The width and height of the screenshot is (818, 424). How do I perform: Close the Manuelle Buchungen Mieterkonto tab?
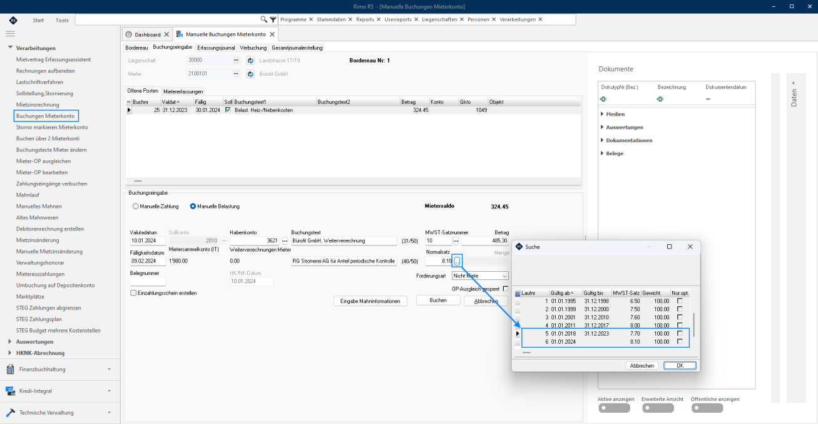(x=272, y=34)
